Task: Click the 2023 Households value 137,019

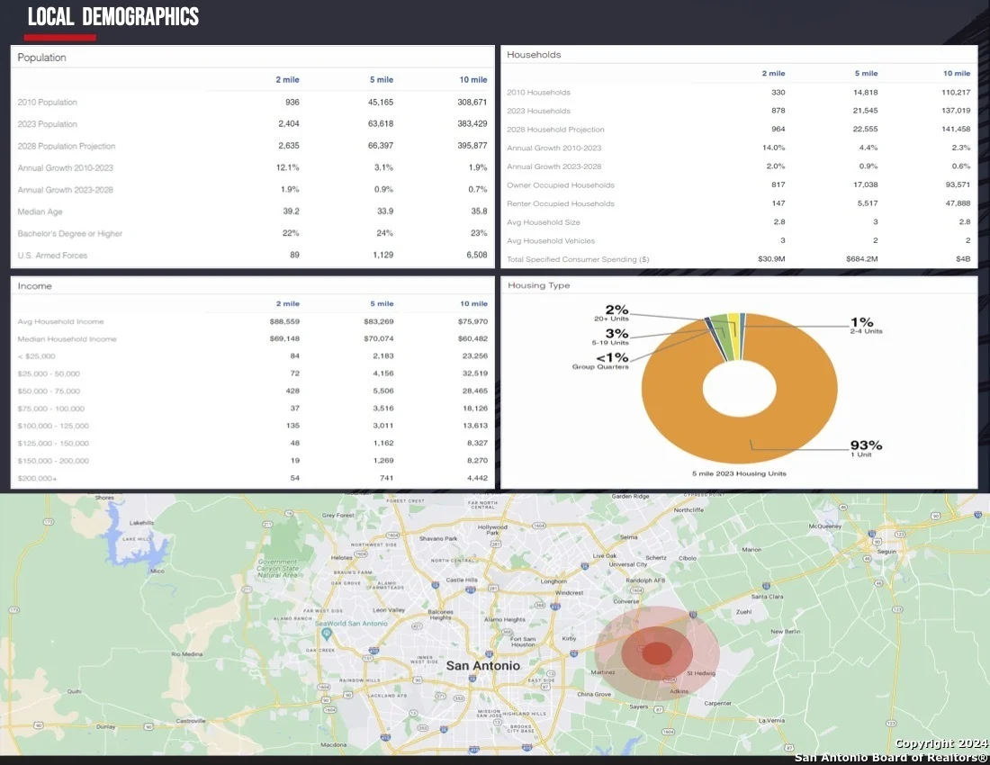Action: click(955, 111)
